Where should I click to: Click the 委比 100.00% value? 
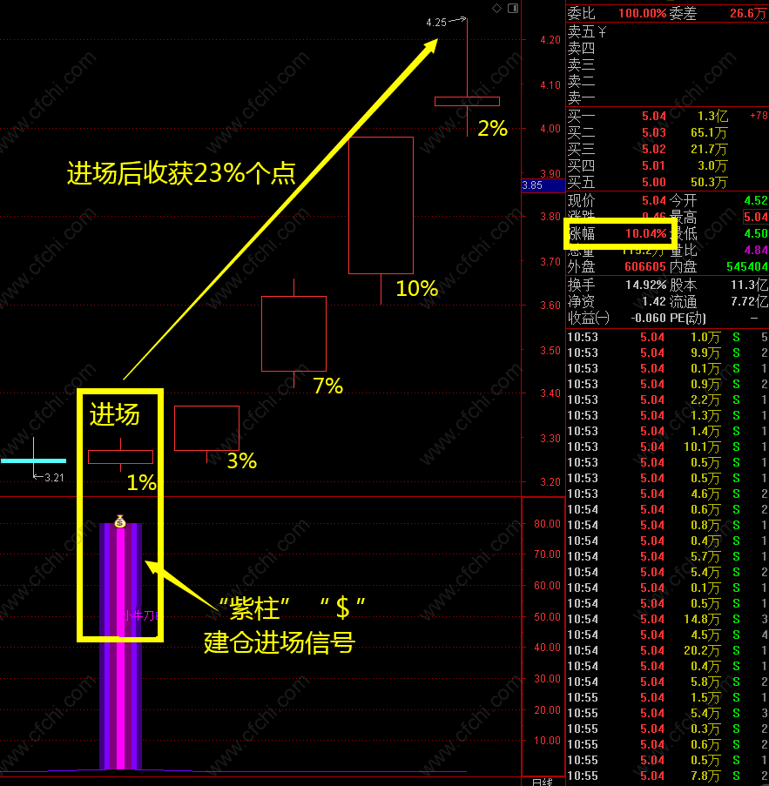pyautogui.click(x=642, y=14)
